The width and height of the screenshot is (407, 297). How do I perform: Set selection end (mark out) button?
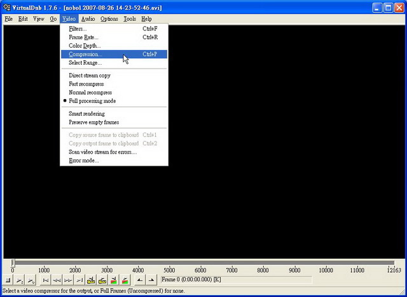151,280
